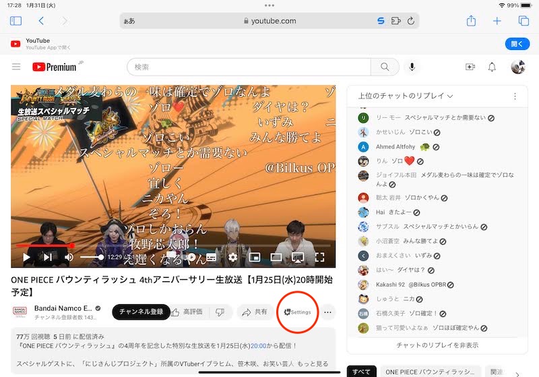The height and width of the screenshot is (377, 539).
Task: Click the voice search microphone icon
Action: 411,67
